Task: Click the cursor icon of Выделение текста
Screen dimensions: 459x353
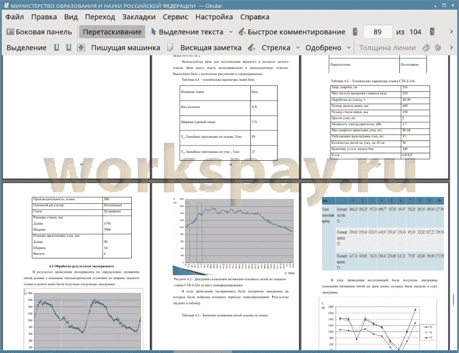Action: click(x=153, y=32)
